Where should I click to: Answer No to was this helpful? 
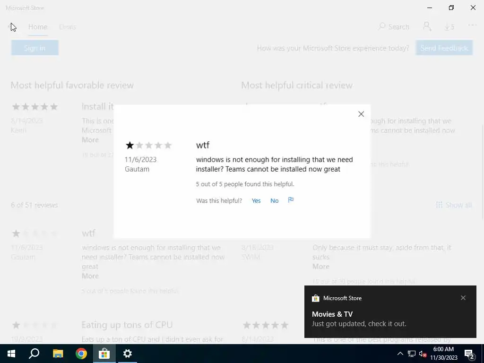274,200
